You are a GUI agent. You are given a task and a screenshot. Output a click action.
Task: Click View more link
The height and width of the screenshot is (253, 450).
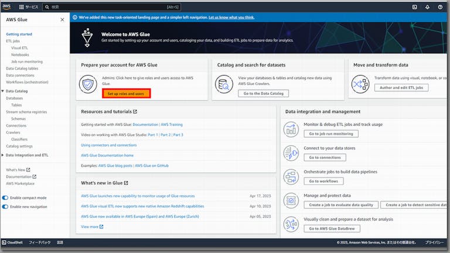coord(92,227)
